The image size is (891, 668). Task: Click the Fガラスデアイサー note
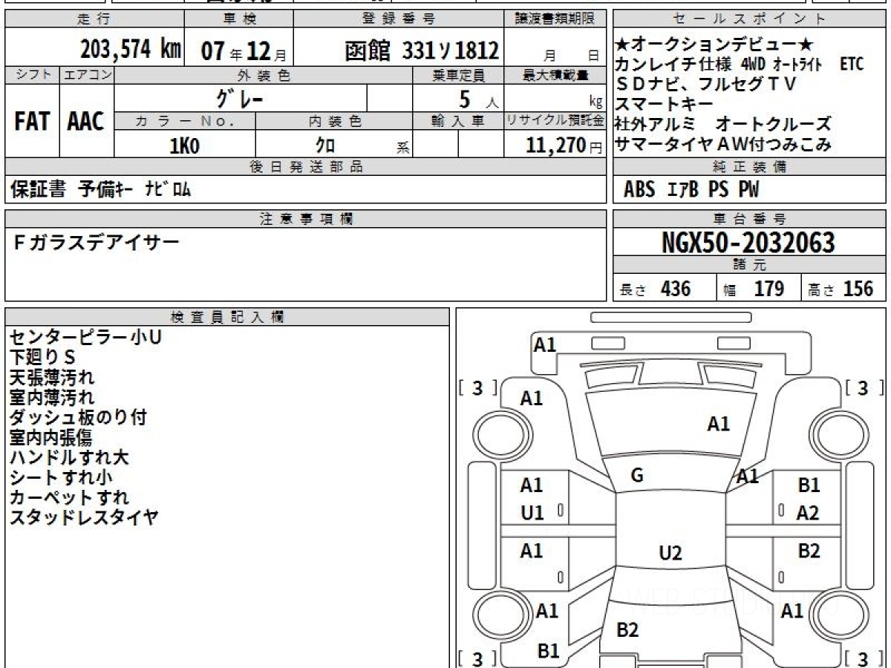tap(96, 243)
